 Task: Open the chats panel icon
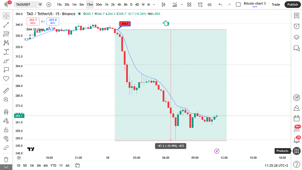coord(296,48)
